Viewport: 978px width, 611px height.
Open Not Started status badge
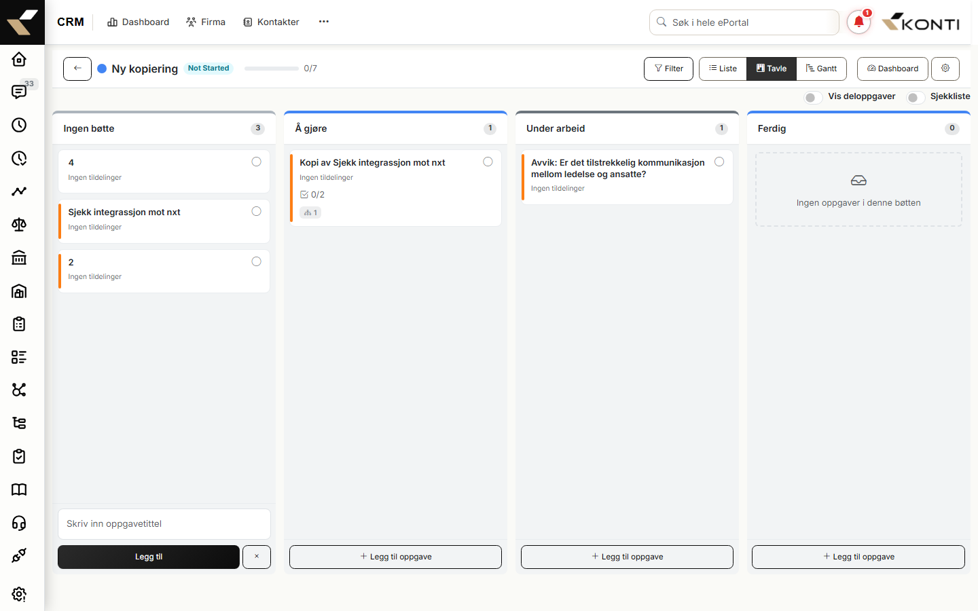pos(209,68)
